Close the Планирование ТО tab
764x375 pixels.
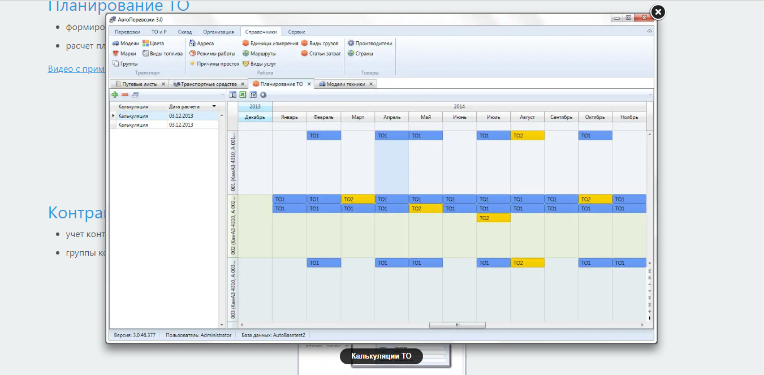[x=309, y=84]
